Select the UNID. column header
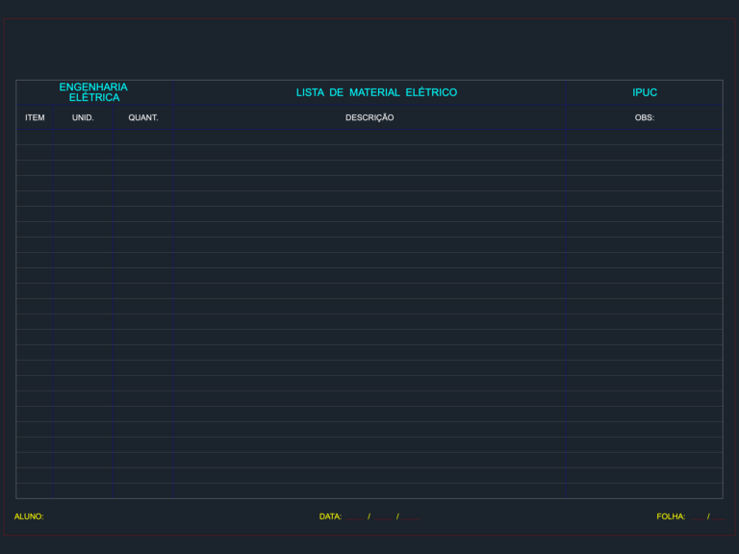 83,117
